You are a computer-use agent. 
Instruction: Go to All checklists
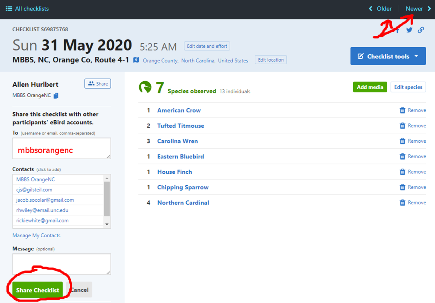pyautogui.click(x=32, y=9)
